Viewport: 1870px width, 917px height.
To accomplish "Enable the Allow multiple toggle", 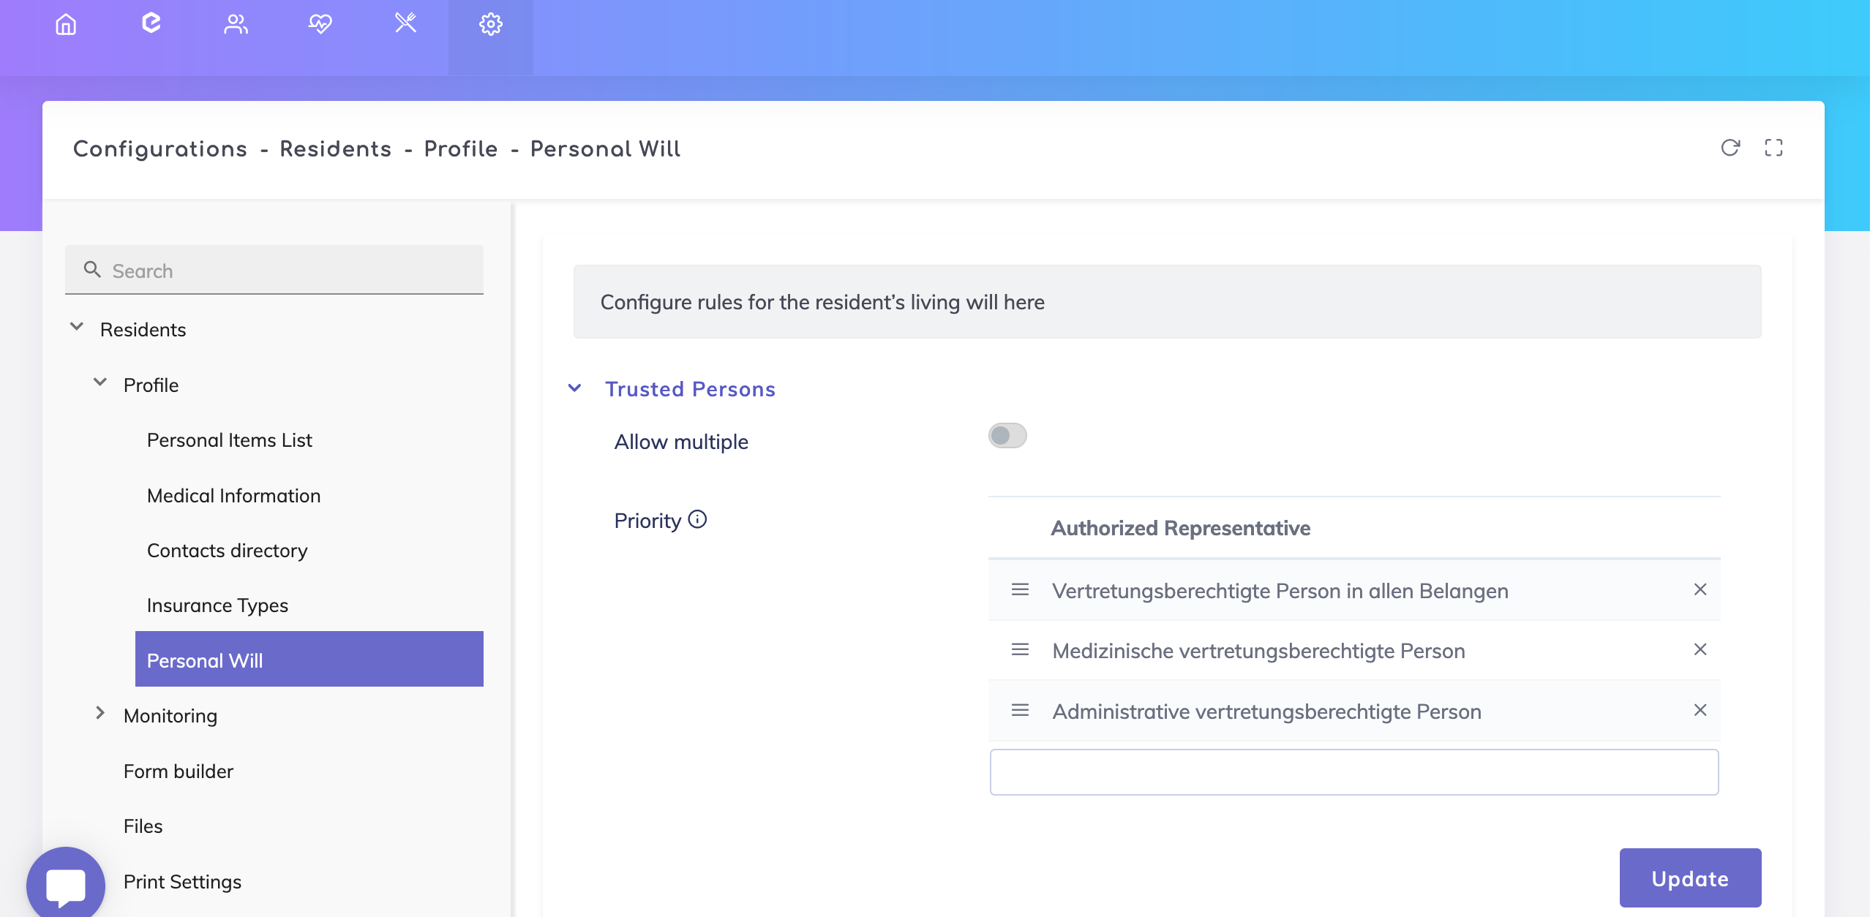I will point(1007,436).
